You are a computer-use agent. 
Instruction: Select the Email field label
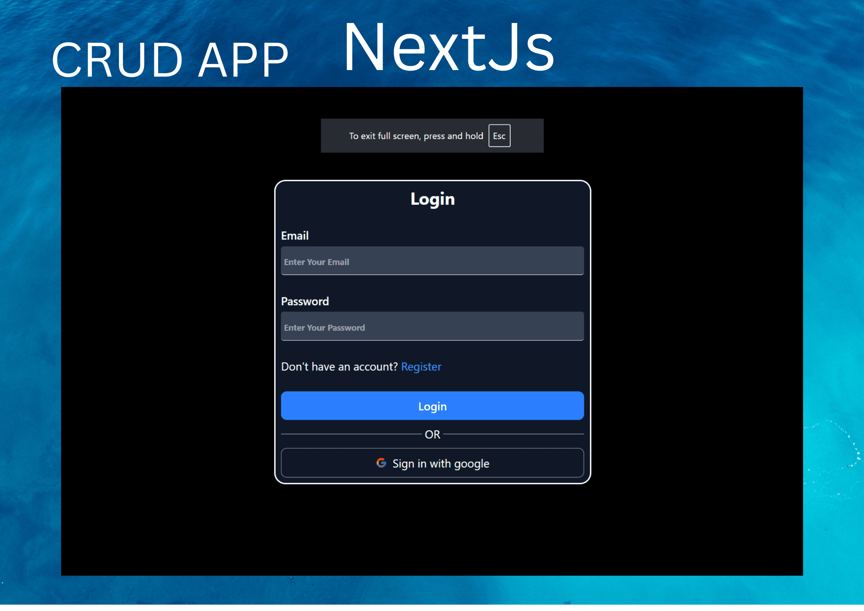295,235
